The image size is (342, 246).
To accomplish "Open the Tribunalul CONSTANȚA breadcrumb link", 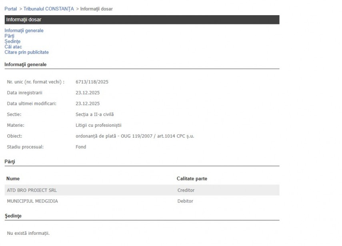I will click(x=48, y=9).
